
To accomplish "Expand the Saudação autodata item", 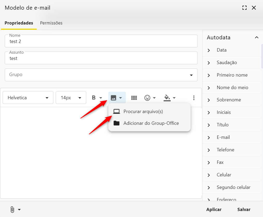I will 227,63.
